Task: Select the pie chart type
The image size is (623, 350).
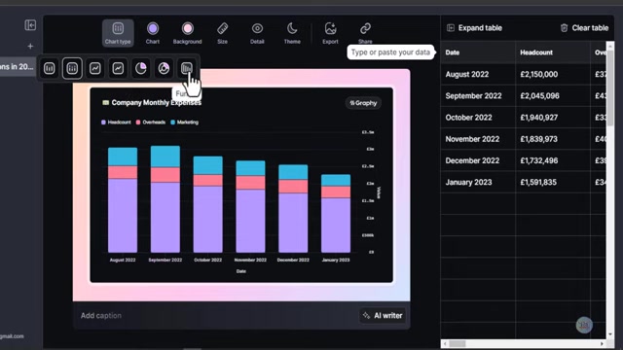Action: [x=140, y=68]
